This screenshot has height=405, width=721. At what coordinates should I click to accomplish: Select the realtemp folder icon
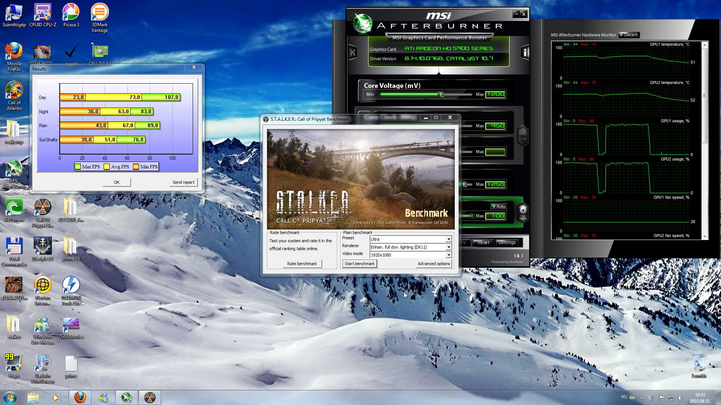pyautogui.click(x=14, y=132)
